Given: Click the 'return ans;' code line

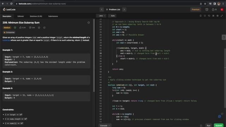Looking at the screenshot, I should (118, 69).
